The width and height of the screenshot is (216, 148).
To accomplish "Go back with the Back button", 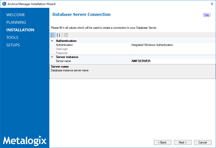I will pos(162,142).
